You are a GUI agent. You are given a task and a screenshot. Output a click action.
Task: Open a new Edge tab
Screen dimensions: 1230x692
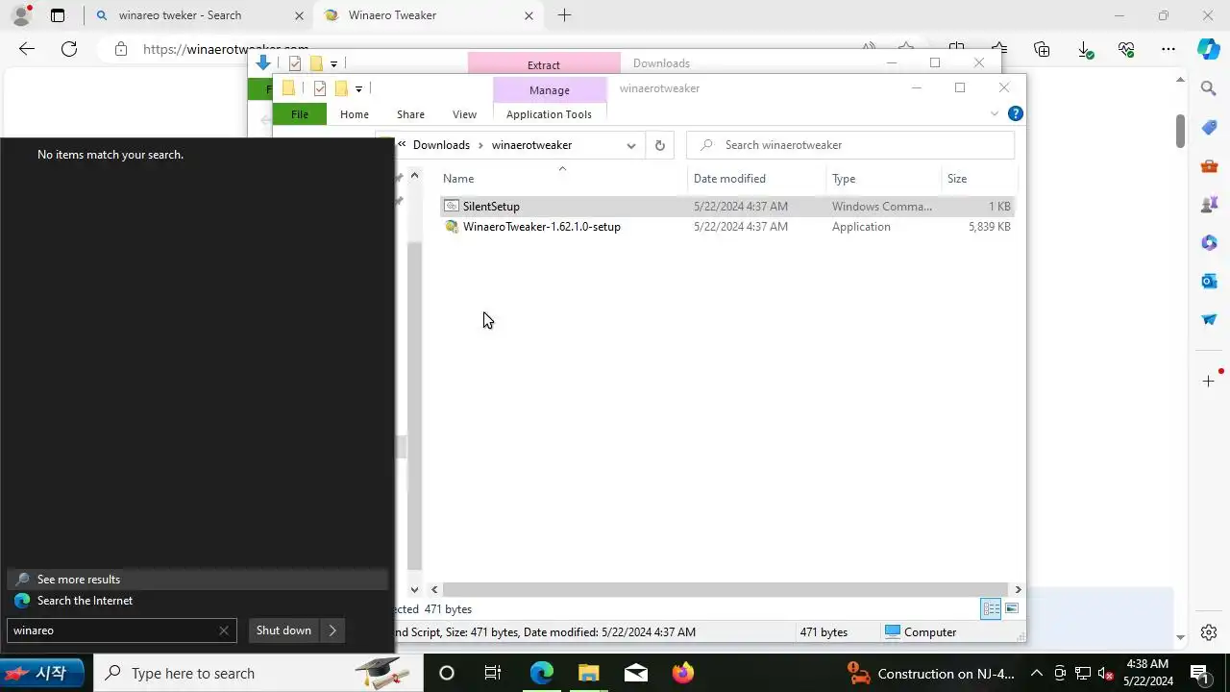click(564, 15)
